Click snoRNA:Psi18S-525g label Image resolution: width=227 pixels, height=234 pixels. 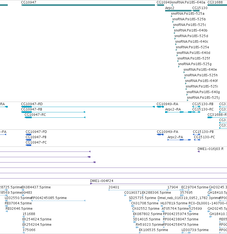click(x=195, y=64)
